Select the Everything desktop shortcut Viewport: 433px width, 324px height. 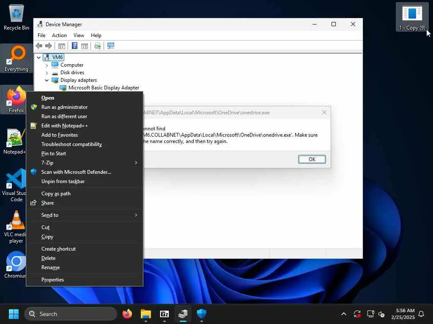tap(16, 58)
